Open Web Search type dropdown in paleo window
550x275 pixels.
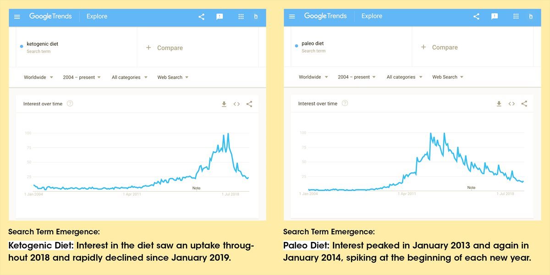pos(448,77)
